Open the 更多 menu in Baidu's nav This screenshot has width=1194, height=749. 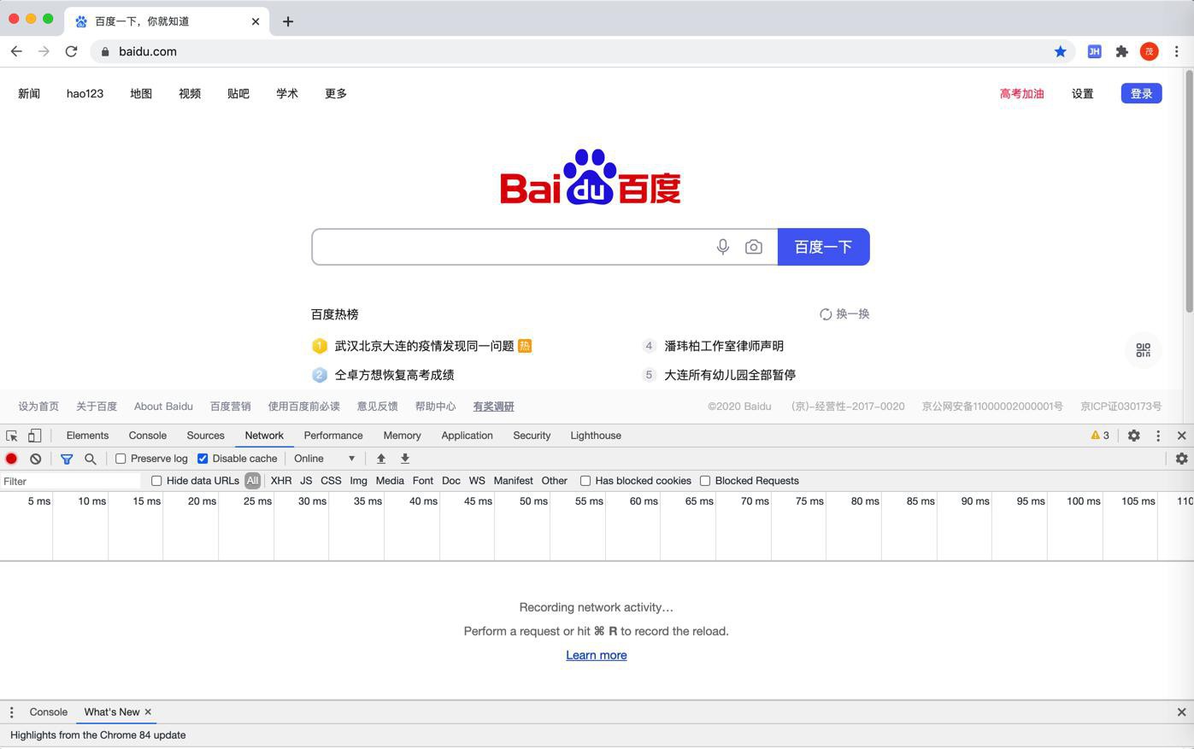click(x=336, y=94)
